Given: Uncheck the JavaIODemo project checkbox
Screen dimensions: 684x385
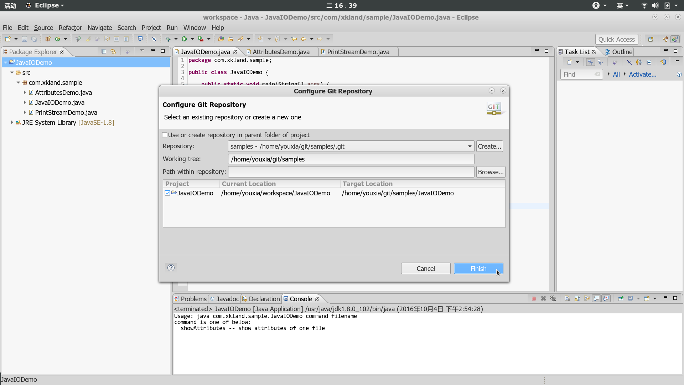Looking at the screenshot, I should pyautogui.click(x=167, y=193).
